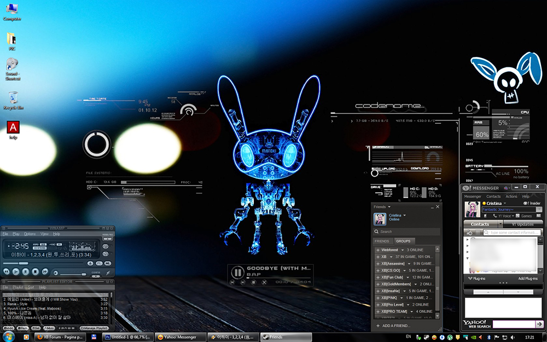The width and height of the screenshot is (547, 342).
Task: Expand Winamp's CONFIG drawer arrow
Action: (x=96, y=276)
